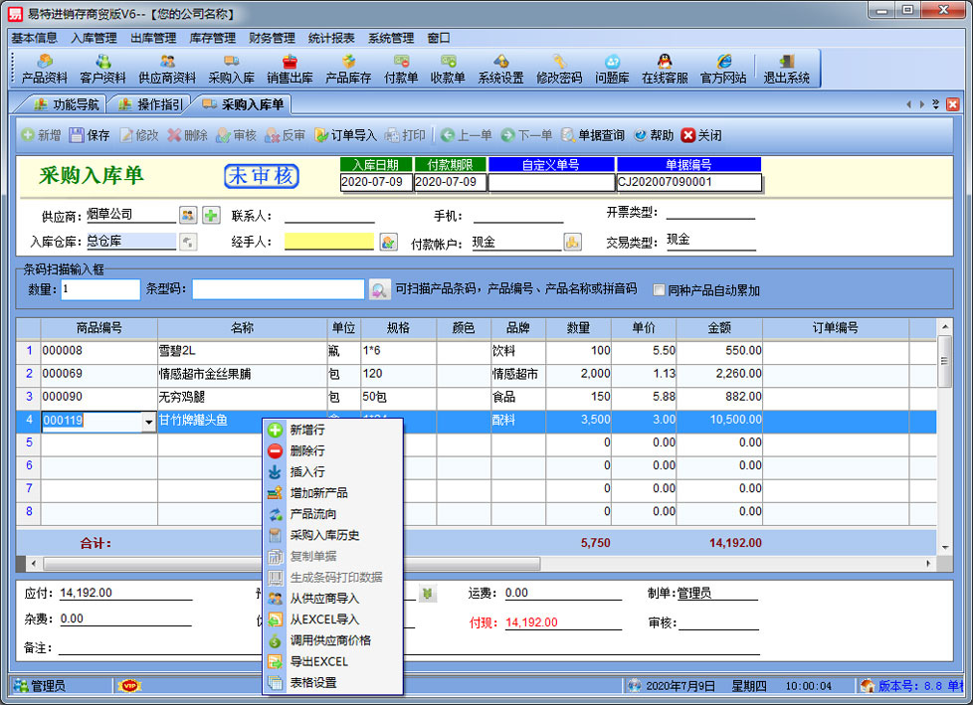Click the 条型码 barcode input field
The image size is (973, 705).
coord(278,289)
